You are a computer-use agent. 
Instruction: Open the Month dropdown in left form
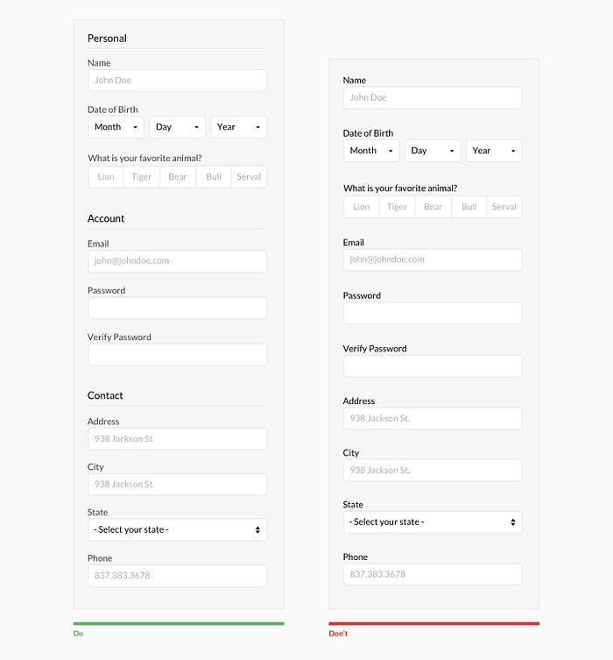click(116, 127)
